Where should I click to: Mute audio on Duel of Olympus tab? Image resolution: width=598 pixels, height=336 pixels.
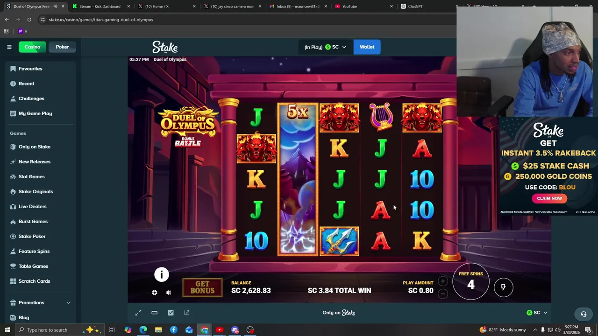(x=55, y=6)
